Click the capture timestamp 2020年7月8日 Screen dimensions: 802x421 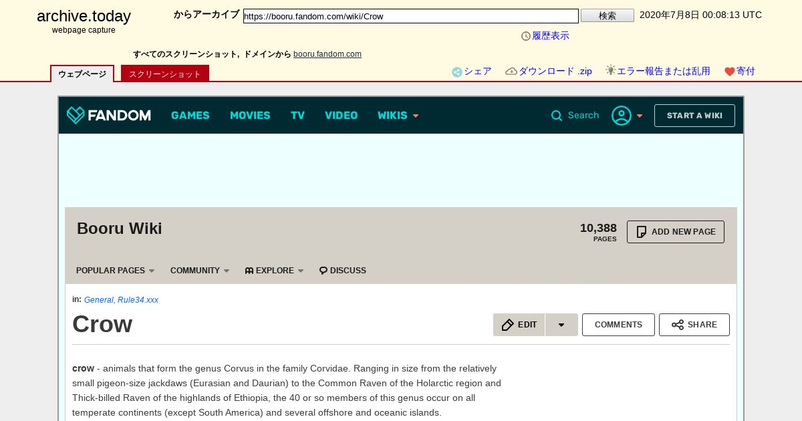(700, 15)
